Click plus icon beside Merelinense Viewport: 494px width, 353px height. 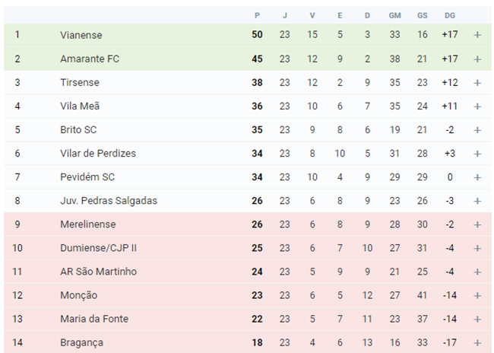[477, 224]
